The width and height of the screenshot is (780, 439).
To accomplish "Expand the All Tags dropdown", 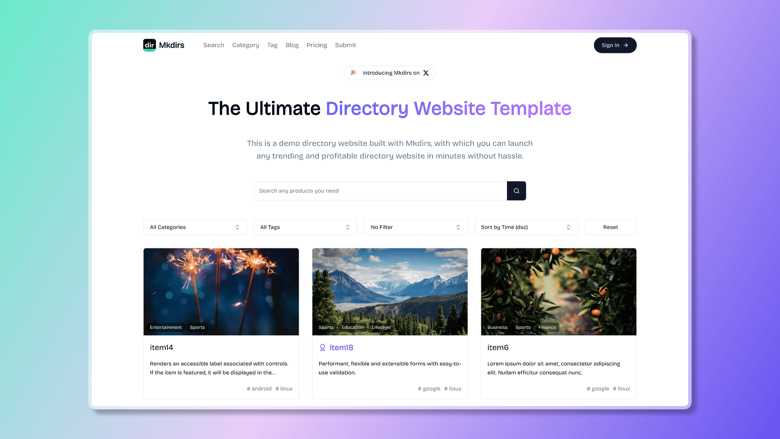I will 305,227.
